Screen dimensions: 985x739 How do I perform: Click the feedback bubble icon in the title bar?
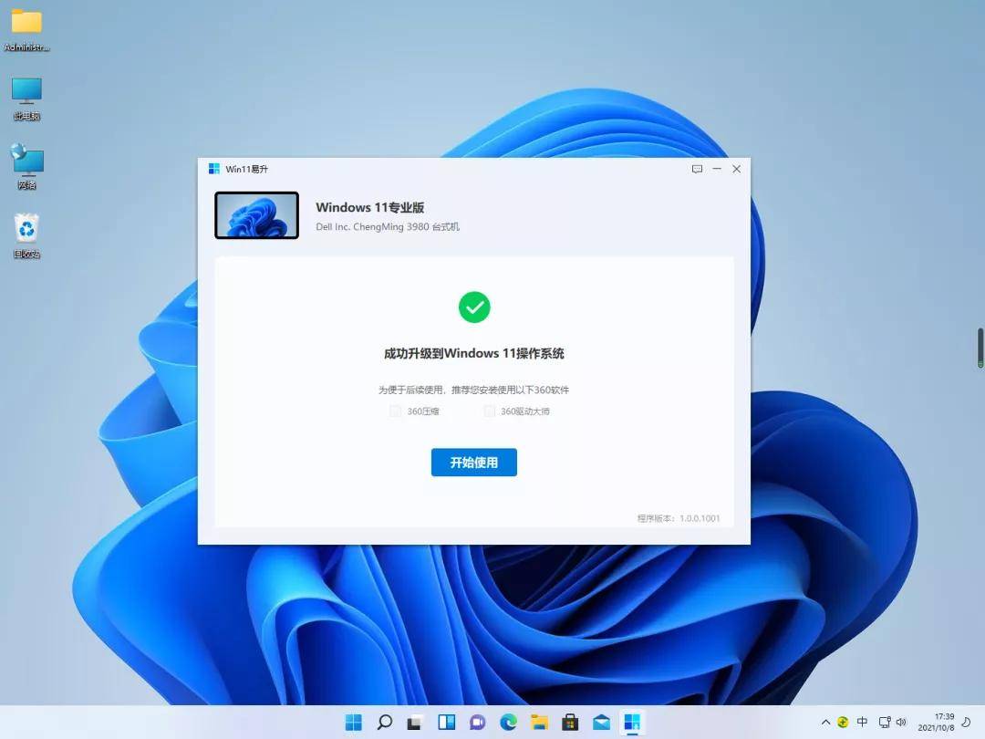point(697,169)
